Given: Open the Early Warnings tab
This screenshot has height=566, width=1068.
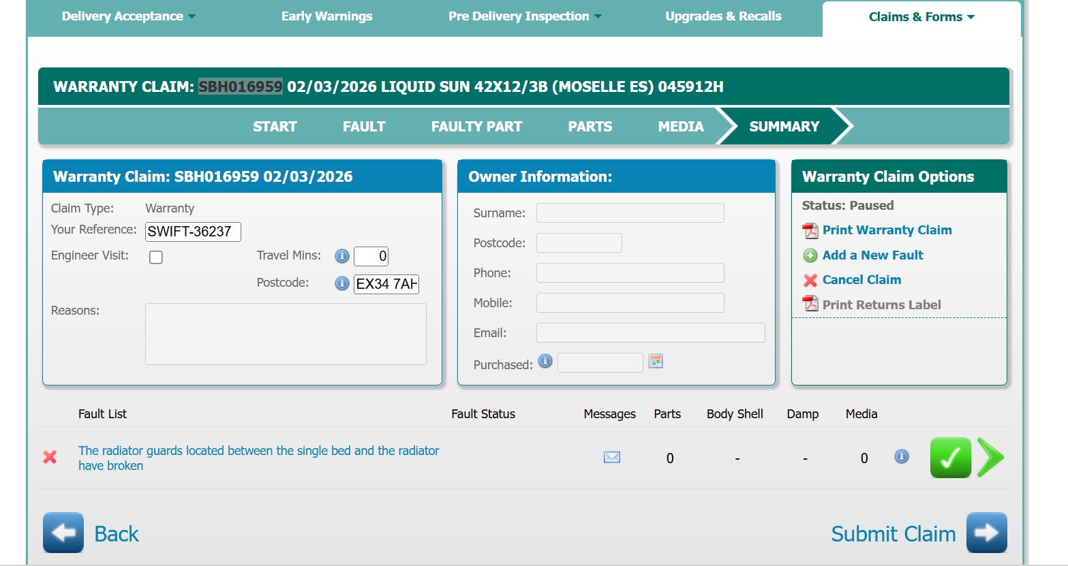Looking at the screenshot, I should click(x=327, y=16).
